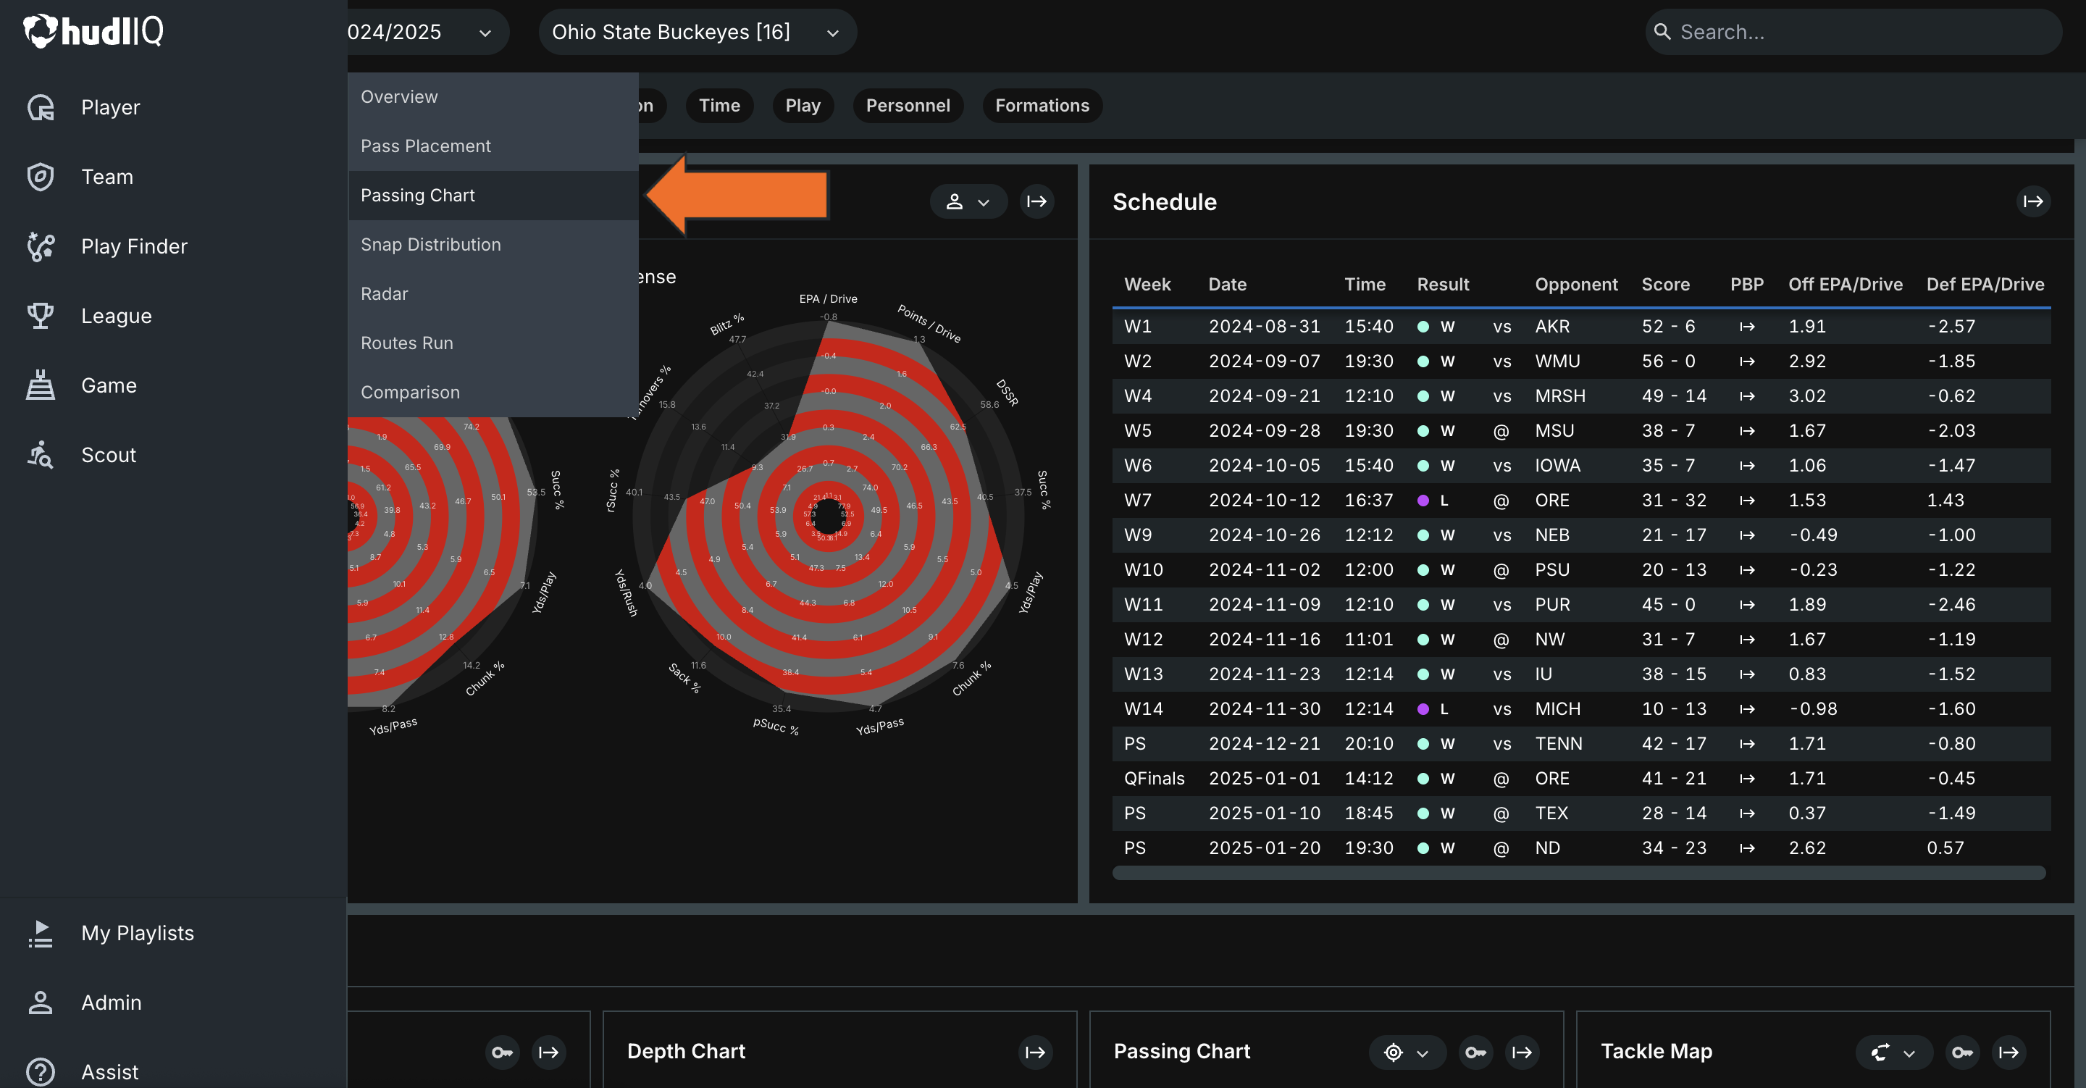
Task: Select Overview in the dropdown menu
Action: click(x=493, y=97)
